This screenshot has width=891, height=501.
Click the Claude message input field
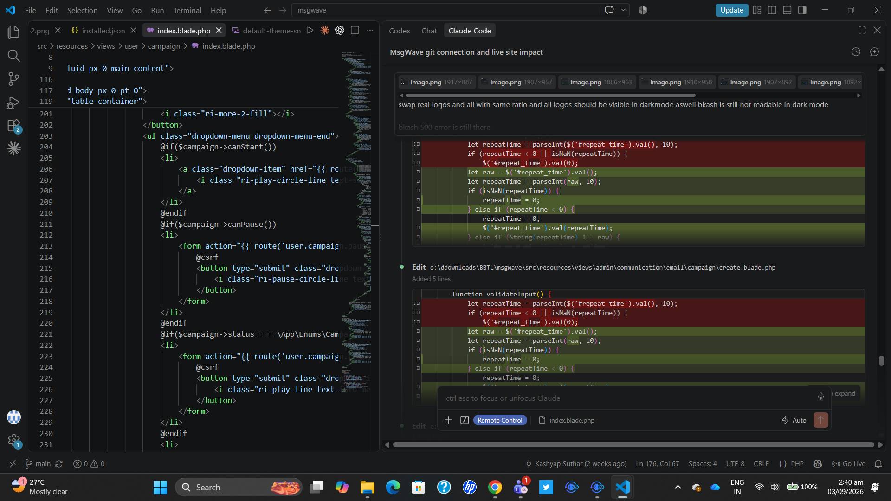click(626, 398)
